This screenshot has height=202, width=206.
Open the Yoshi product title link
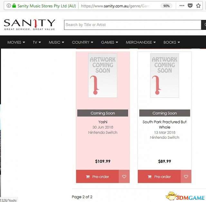[x=103, y=122]
